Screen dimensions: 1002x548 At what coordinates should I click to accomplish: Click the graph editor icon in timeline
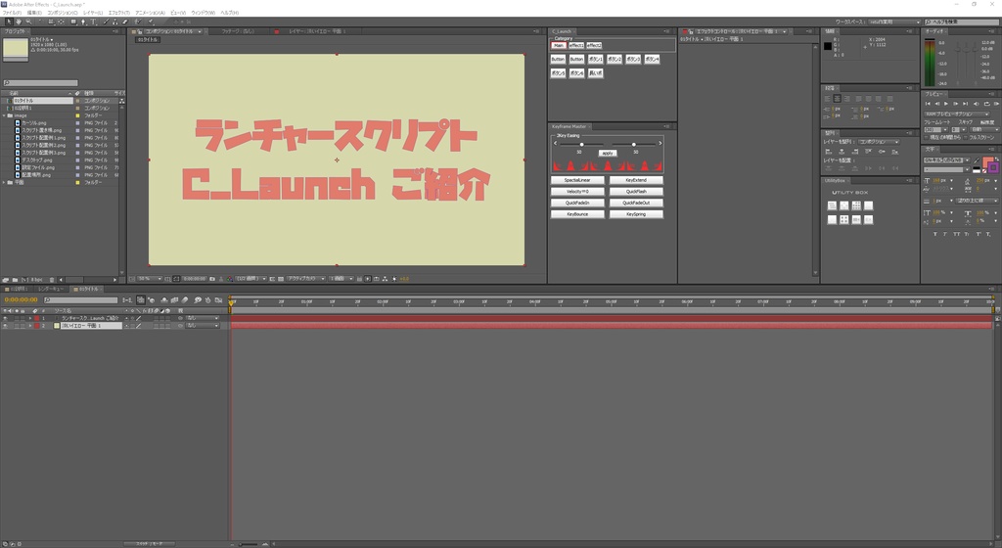pyautogui.click(x=218, y=300)
